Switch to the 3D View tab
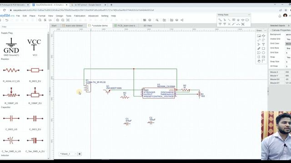The height and width of the screenshot is (163, 291). (148, 25)
